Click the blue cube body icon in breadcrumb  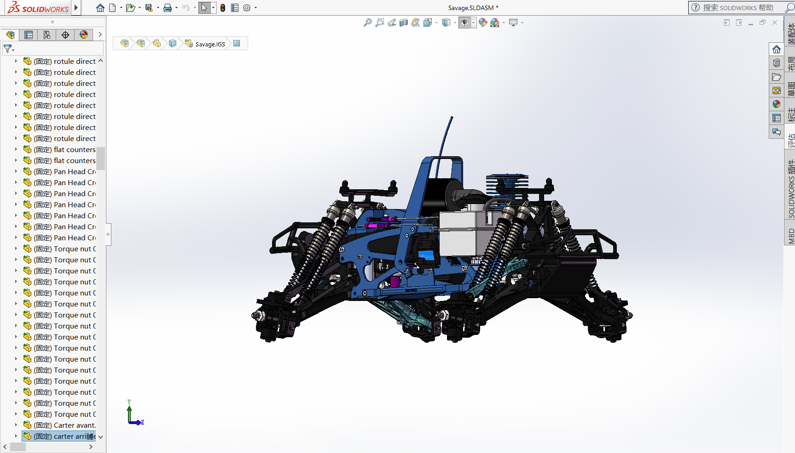[x=173, y=43]
